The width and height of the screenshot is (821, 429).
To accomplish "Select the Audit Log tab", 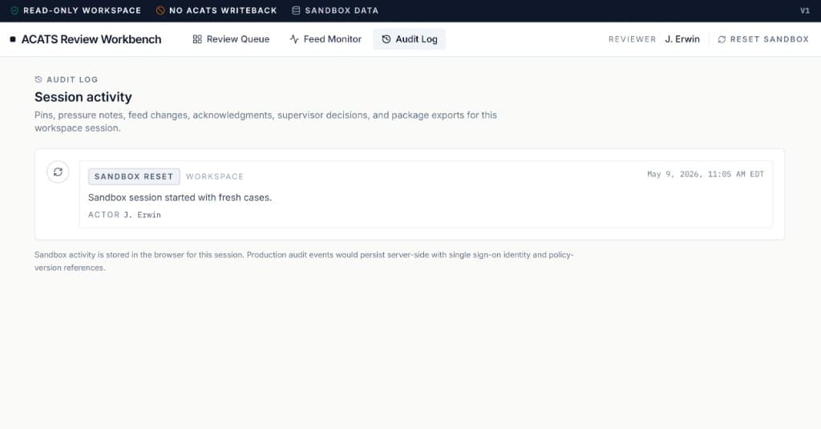I will (410, 39).
